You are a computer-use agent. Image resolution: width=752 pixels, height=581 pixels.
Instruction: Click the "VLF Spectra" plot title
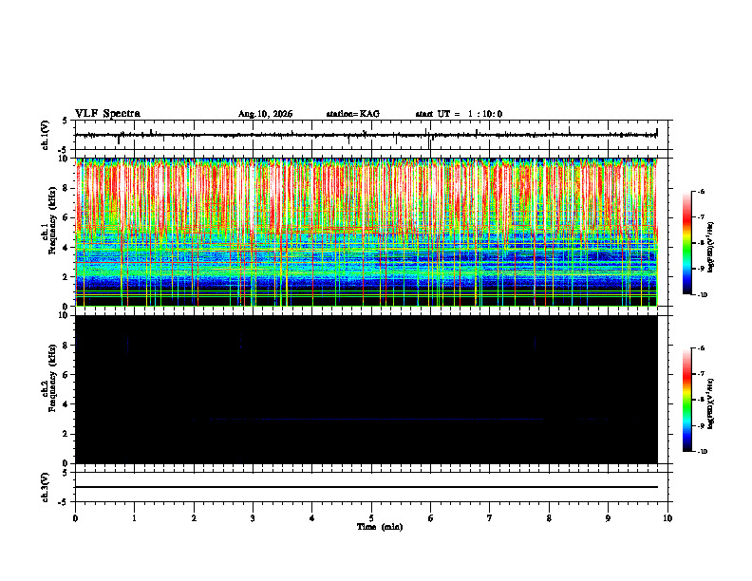coord(107,114)
